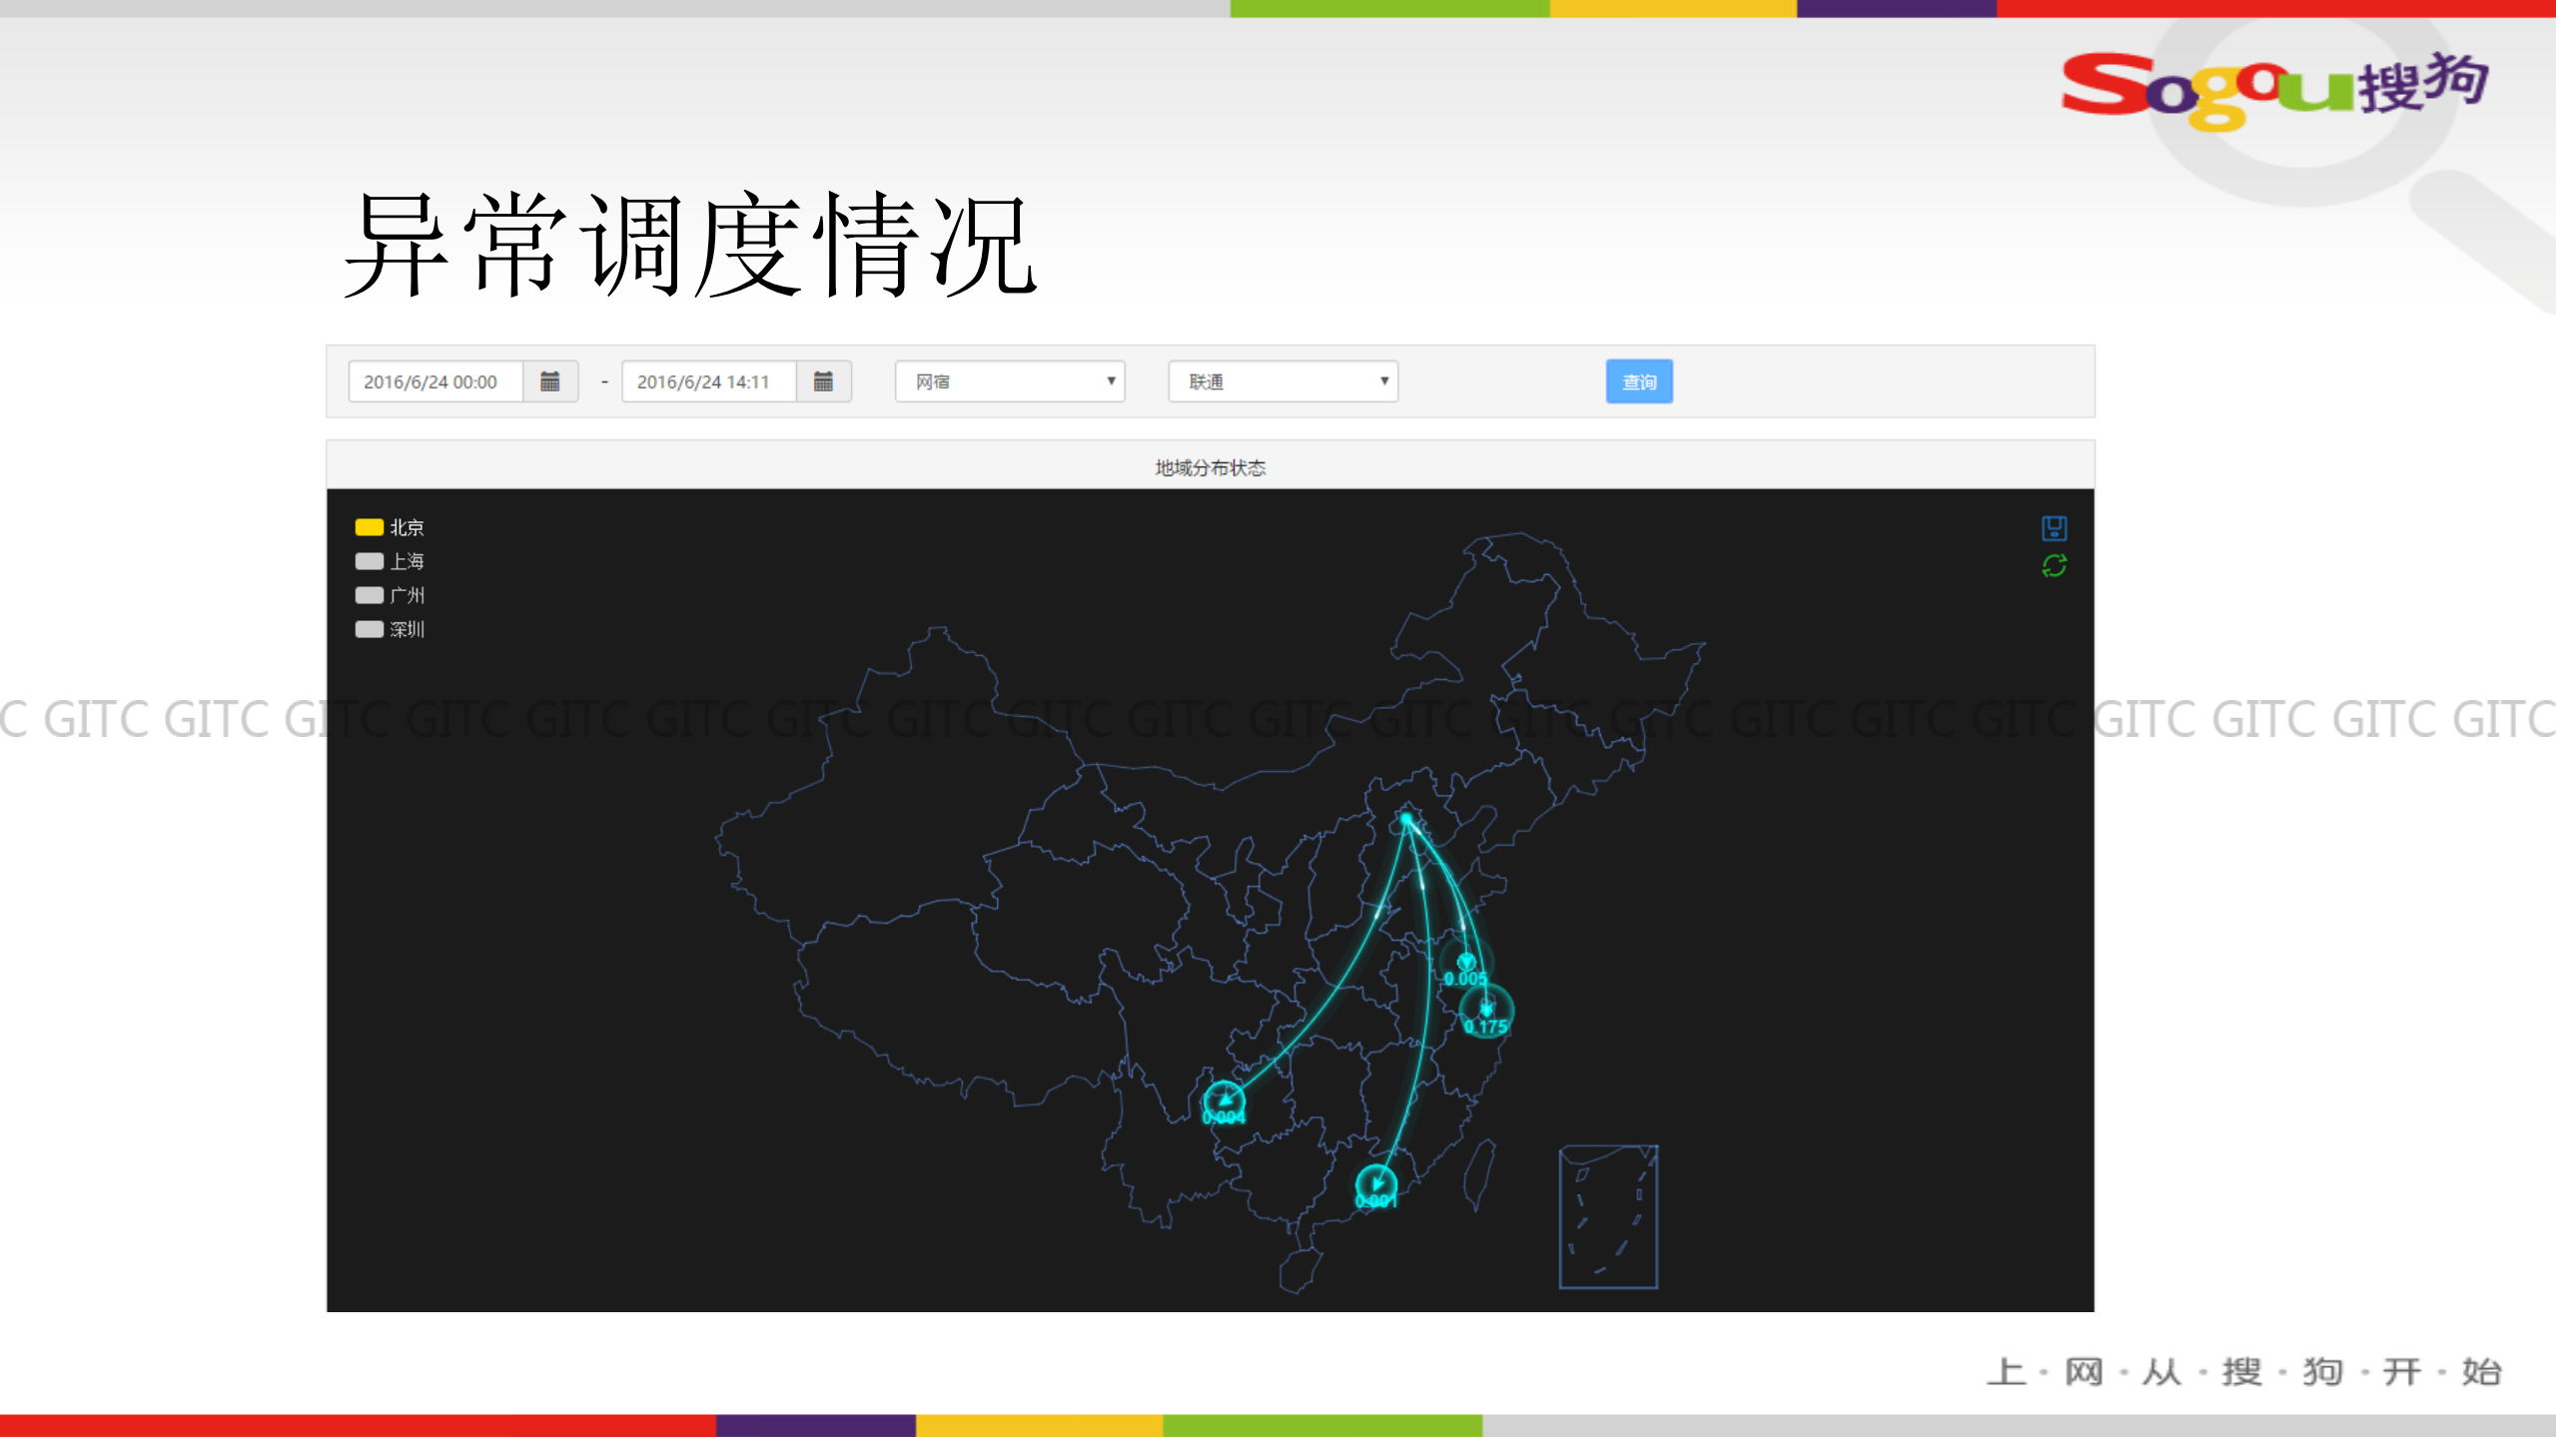Screen dimensions: 2556x1437
Task: Click the Beijing origin point of flight lines
Action: tap(1408, 818)
